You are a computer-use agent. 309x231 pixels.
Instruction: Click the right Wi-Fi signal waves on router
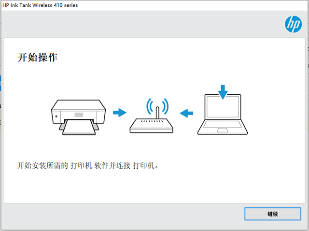tap(166, 106)
